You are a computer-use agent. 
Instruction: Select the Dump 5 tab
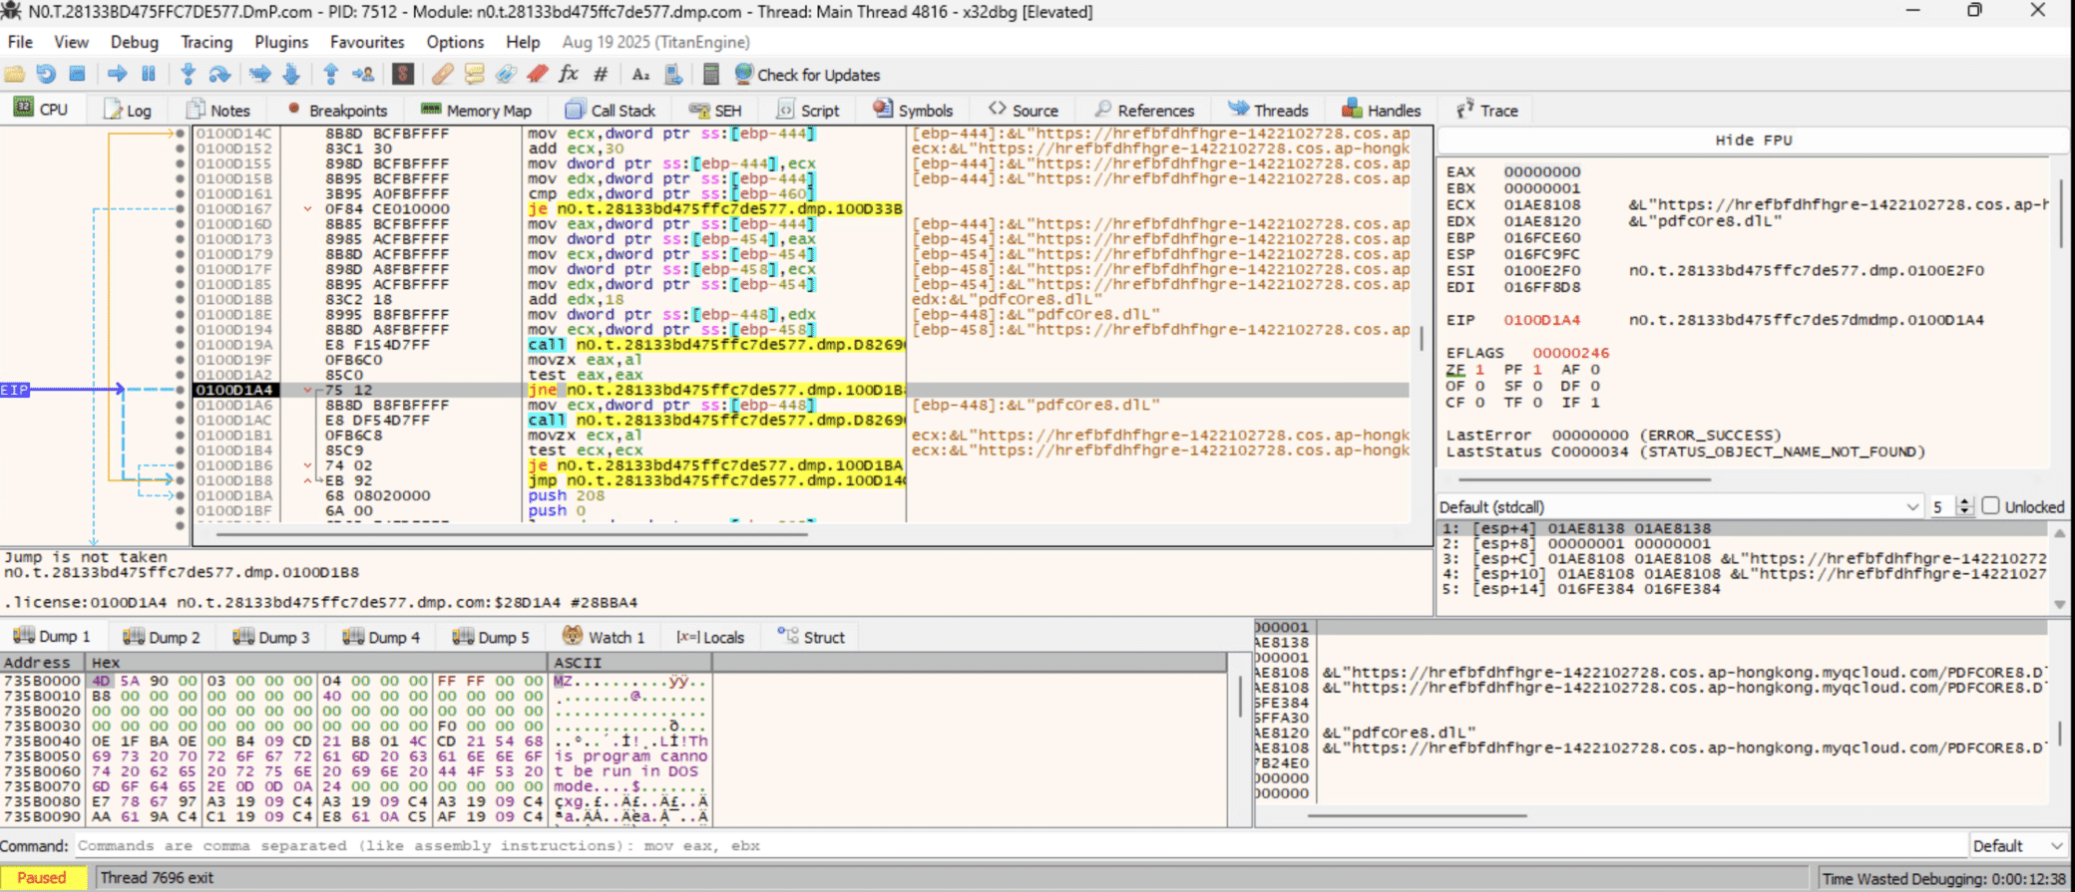click(x=491, y=637)
